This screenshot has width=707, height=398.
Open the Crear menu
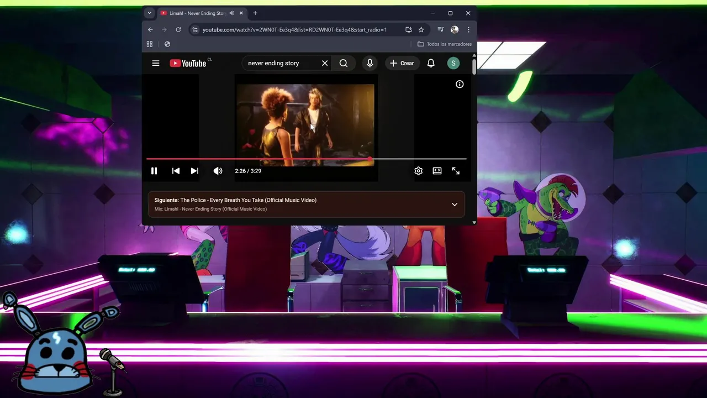tap(402, 63)
